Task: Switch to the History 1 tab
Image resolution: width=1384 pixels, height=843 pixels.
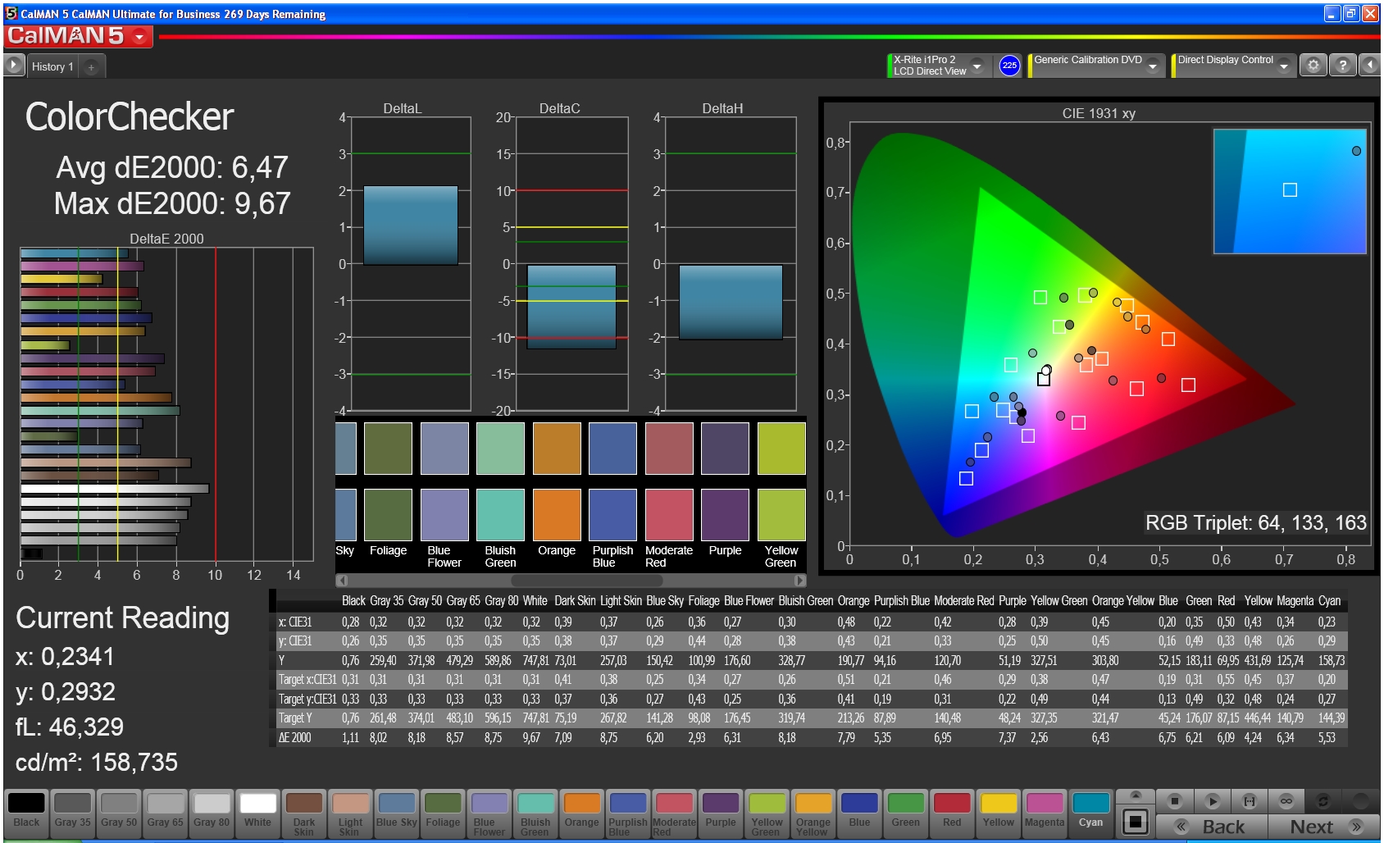Action: [52, 66]
